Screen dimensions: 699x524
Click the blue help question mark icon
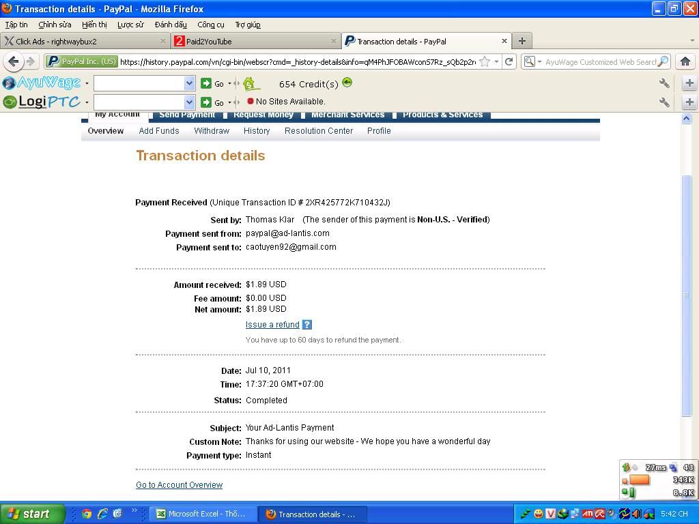tap(306, 325)
